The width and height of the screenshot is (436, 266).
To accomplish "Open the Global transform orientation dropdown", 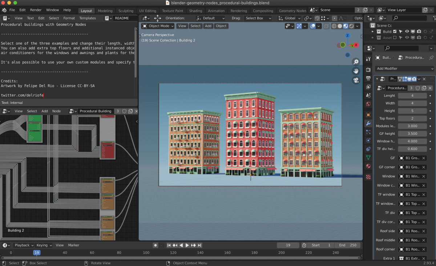I will 290,18.
